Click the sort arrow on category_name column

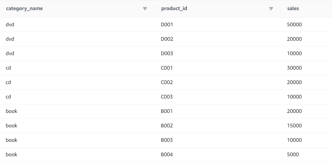click(145, 9)
